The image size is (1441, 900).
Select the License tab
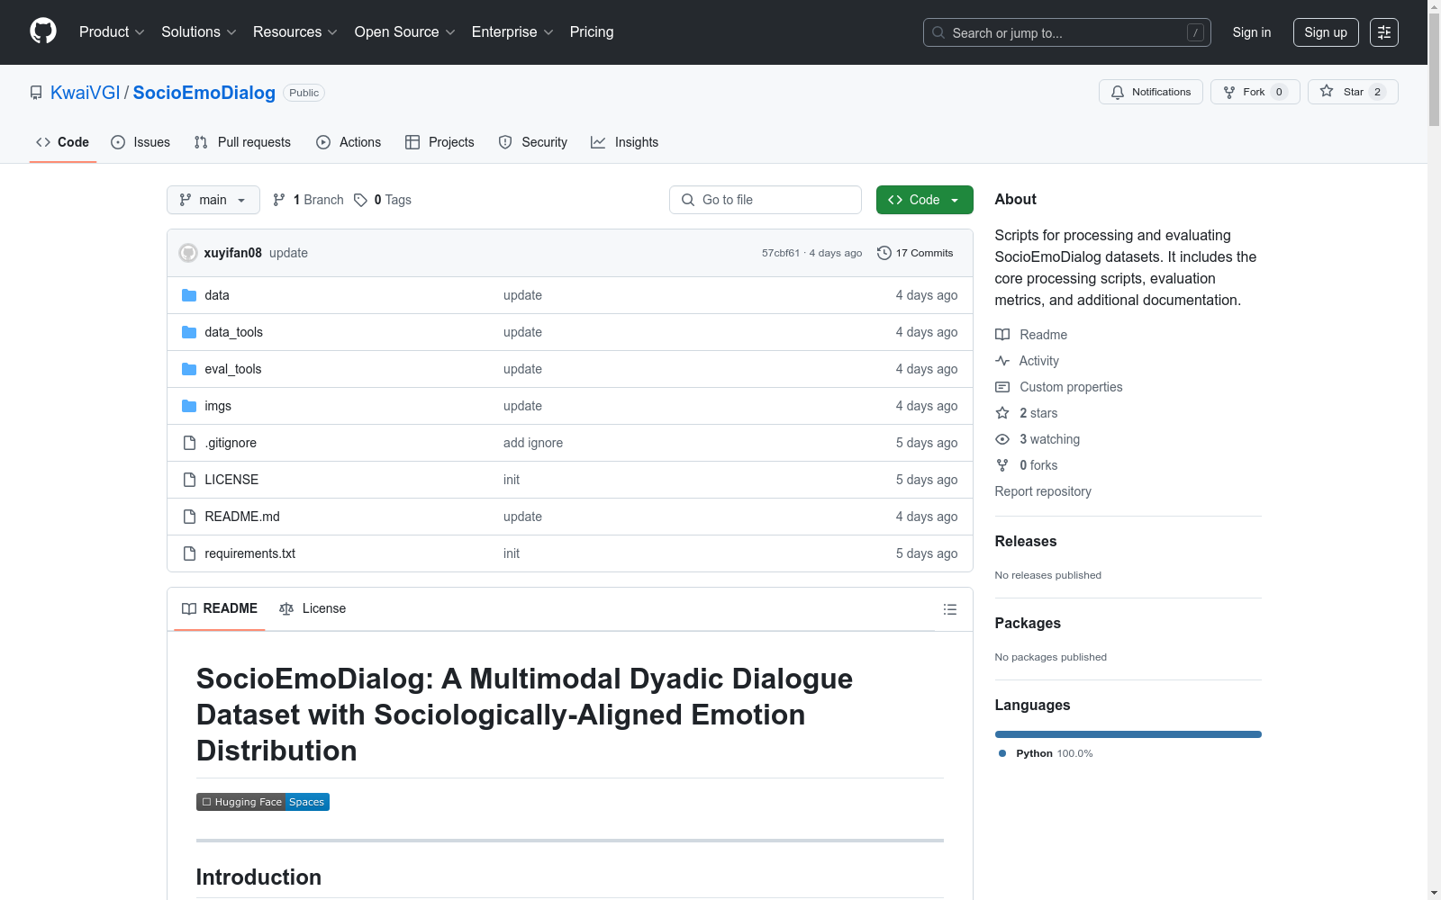pos(313,609)
